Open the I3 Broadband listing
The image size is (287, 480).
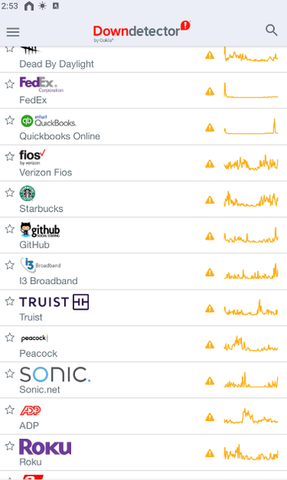144,272
